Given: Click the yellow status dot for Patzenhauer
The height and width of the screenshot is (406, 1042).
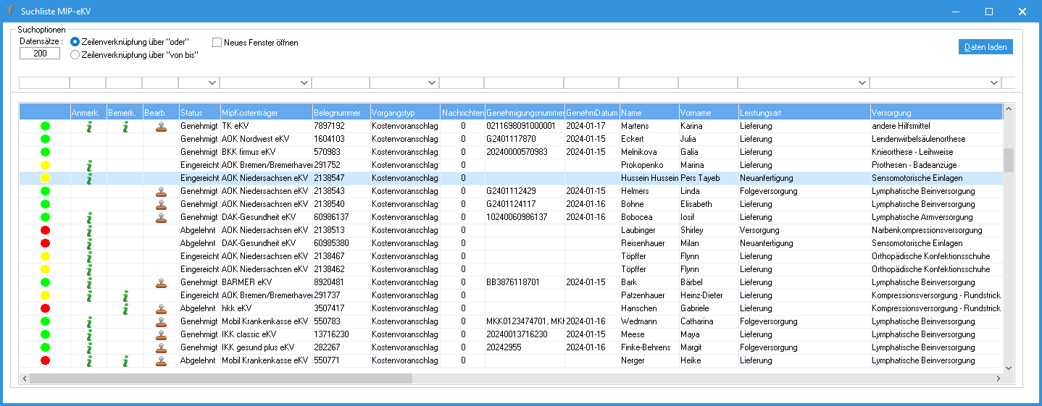Looking at the screenshot, I should [45, 295].
